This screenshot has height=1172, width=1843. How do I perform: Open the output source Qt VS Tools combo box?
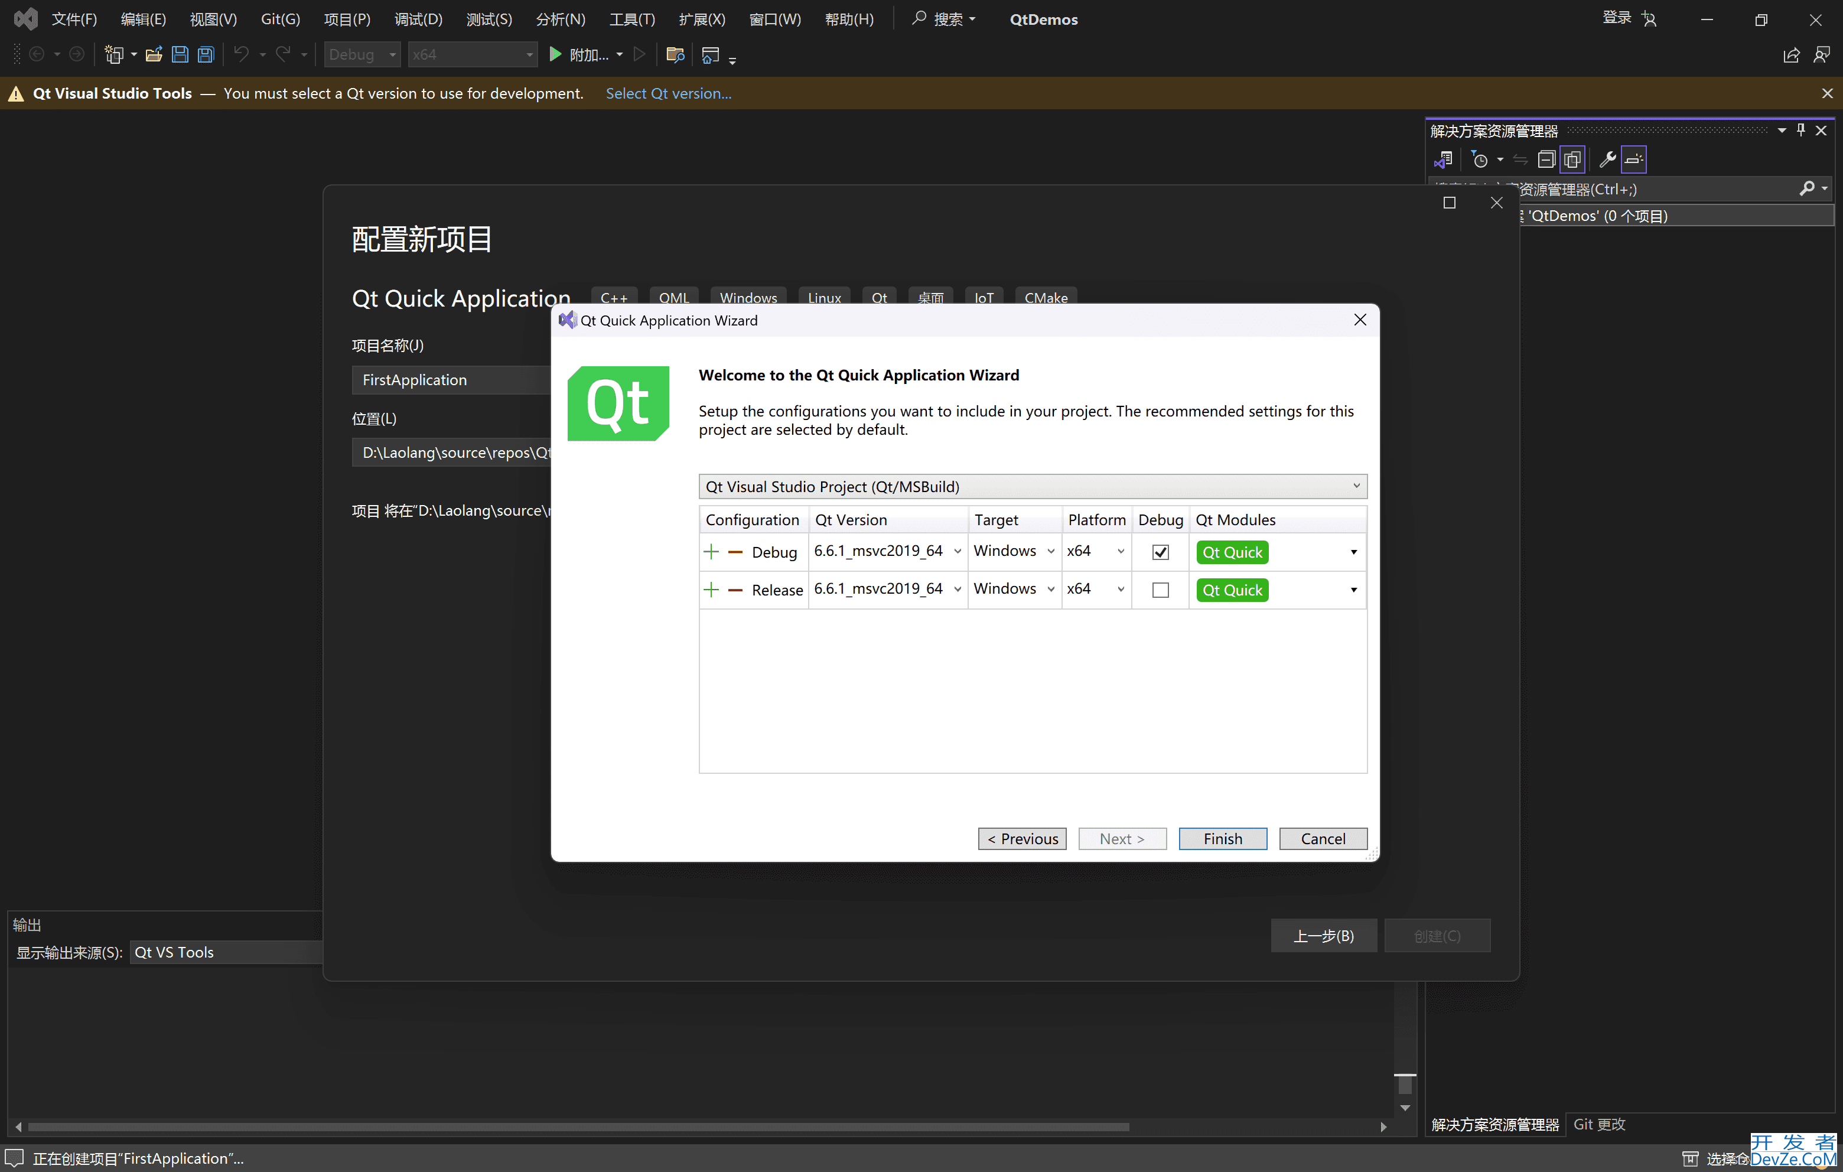tap(227, 952)
